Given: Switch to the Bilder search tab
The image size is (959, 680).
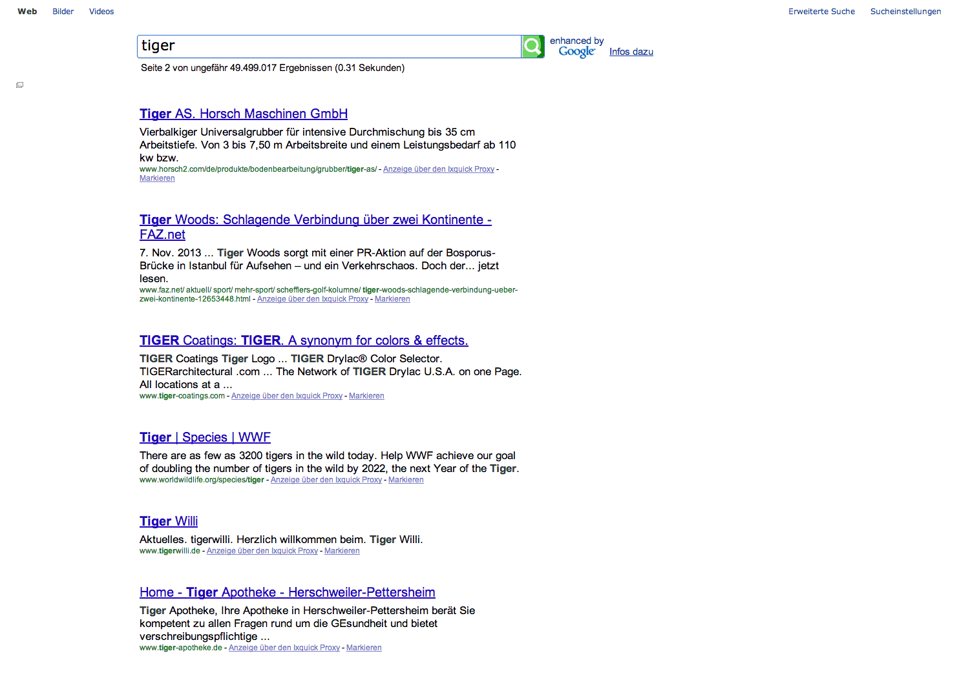Looking at the screenshot, I should [x=63, y=12].
